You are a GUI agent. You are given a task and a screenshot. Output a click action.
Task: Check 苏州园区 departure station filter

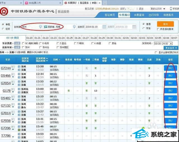click(58, 47)
